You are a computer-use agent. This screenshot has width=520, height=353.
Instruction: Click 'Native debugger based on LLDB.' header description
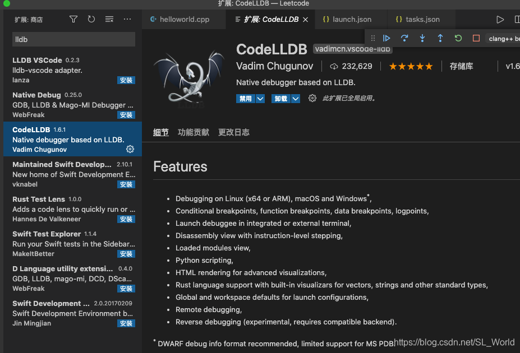click(x=296, y=82)
